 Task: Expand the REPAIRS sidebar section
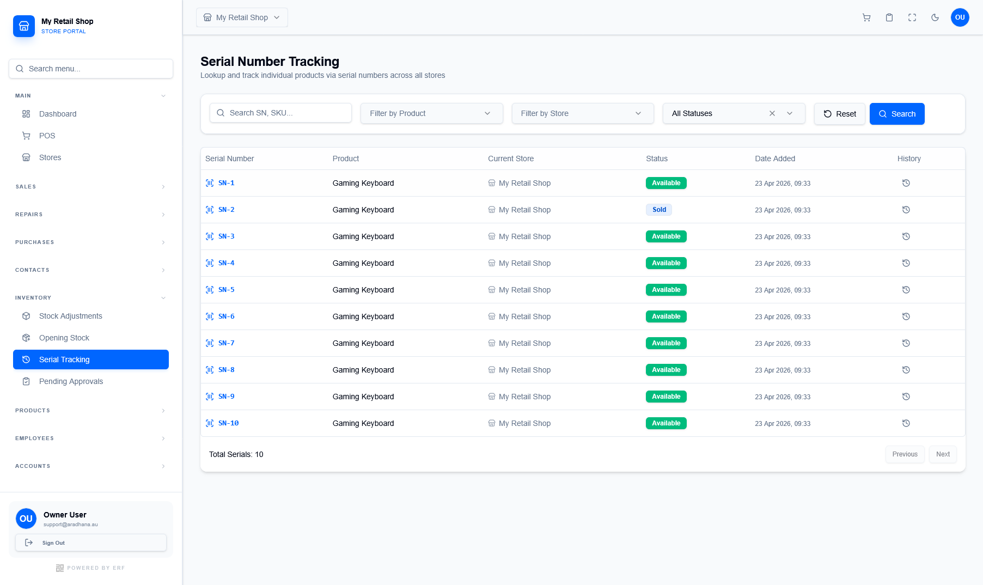point(90,215)
